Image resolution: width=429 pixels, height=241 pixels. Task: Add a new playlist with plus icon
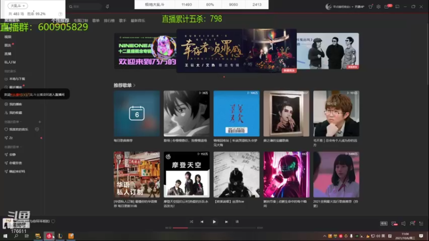tap(40, 122)
